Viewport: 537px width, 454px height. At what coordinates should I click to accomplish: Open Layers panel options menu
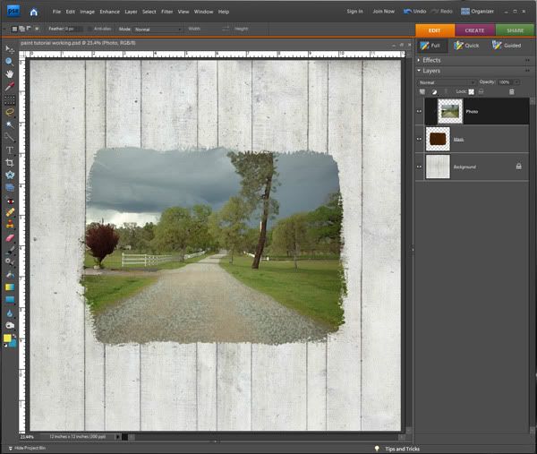527,71
